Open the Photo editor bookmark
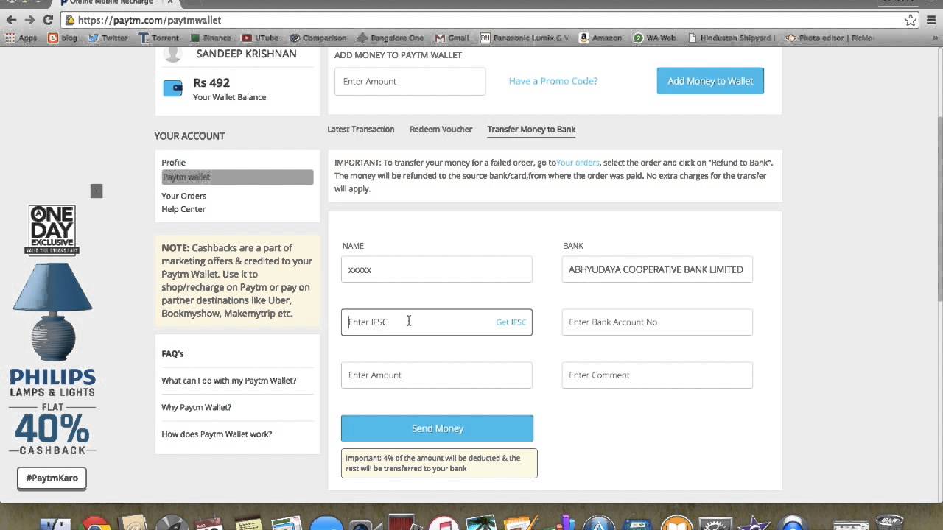Viewport: 943px width, 530px height. [830, 38]
